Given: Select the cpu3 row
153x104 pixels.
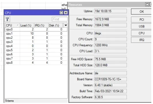Looking at the screenshot, I should click(x=36, y=42).
